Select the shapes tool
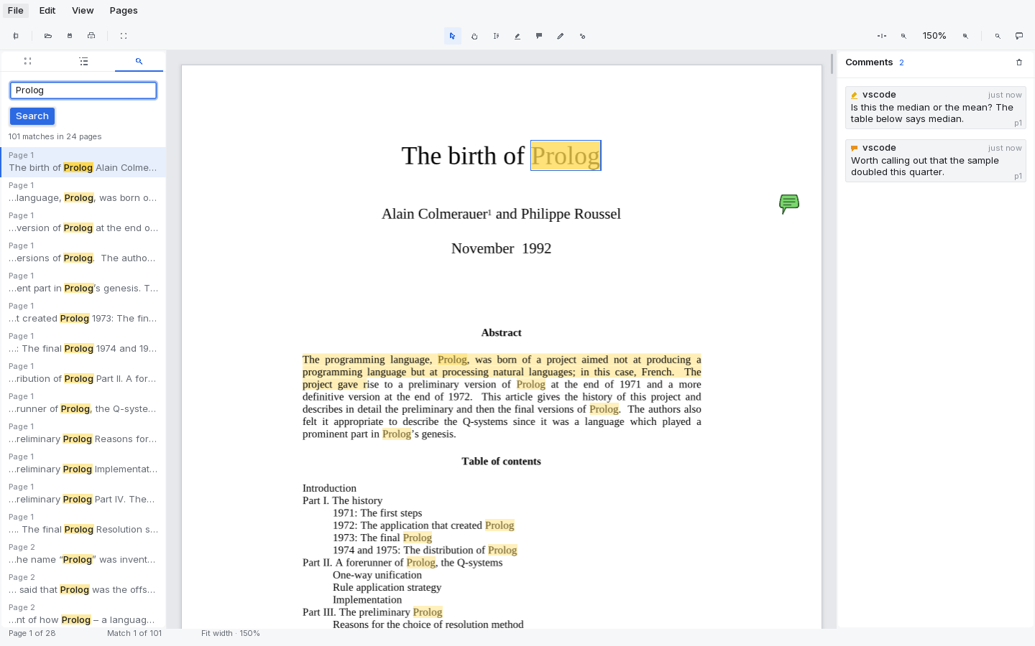This screenshot has height=646, width=1035. click(582, 36)
